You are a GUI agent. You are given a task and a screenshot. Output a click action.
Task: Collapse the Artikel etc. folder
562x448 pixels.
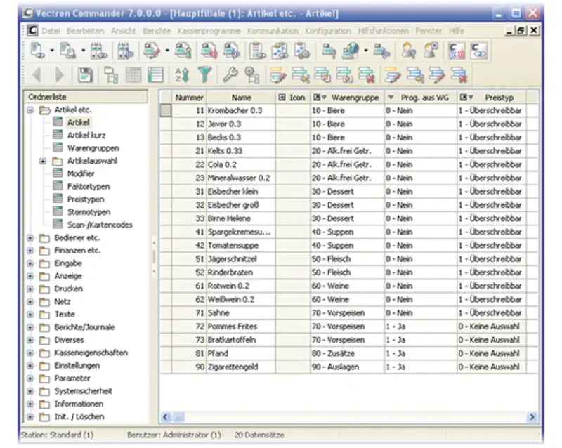point(30,110)
